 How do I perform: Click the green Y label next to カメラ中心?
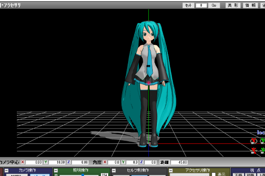pyautogui.click(x=45, y=162)
